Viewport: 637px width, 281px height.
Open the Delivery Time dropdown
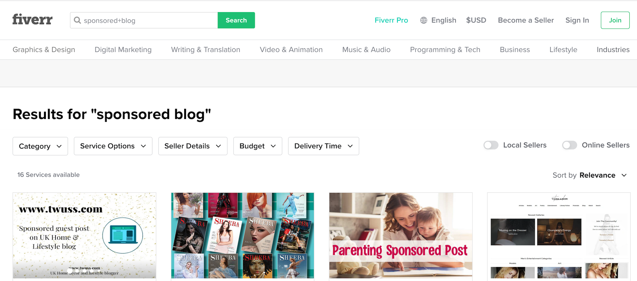323,146
